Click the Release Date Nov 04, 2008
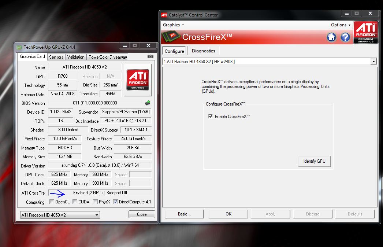Screen dimensions: 383x247 coord(63,94)
